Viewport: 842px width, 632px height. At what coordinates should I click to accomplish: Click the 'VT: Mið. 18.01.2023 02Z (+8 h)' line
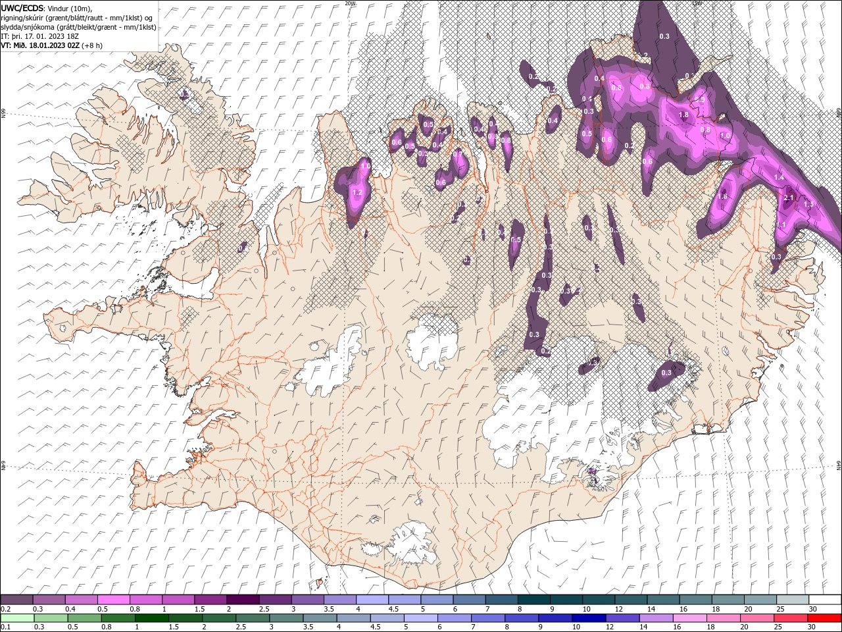point(50,45)
